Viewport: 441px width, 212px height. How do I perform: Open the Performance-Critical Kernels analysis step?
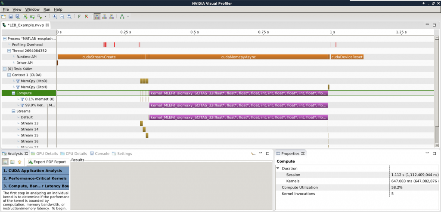pos(34,178)
